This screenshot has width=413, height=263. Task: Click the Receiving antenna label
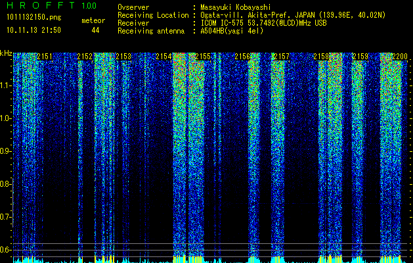[151, 31]
